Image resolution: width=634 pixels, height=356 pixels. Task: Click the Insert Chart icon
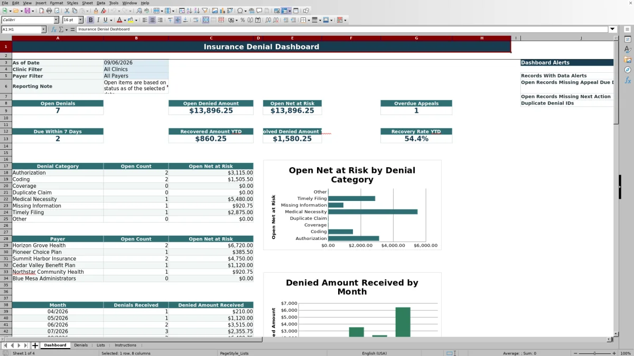click(x=222, y=11)
